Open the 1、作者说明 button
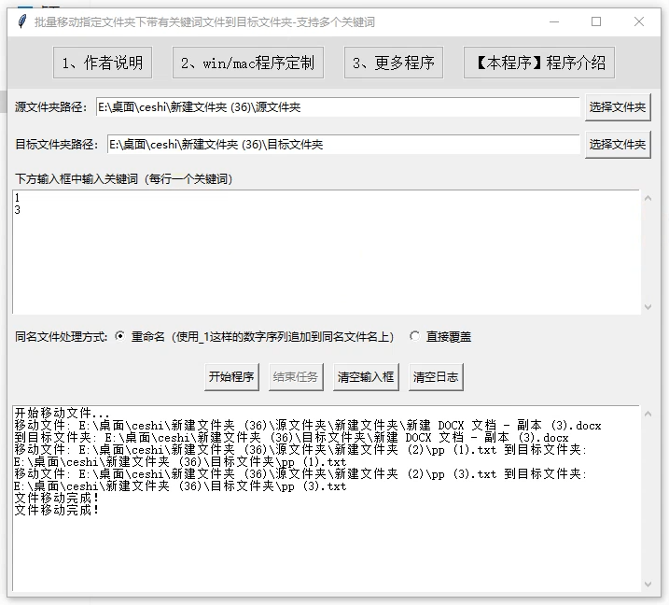The height and width of the screenshot is (605, 669). (x=103, y=63)
